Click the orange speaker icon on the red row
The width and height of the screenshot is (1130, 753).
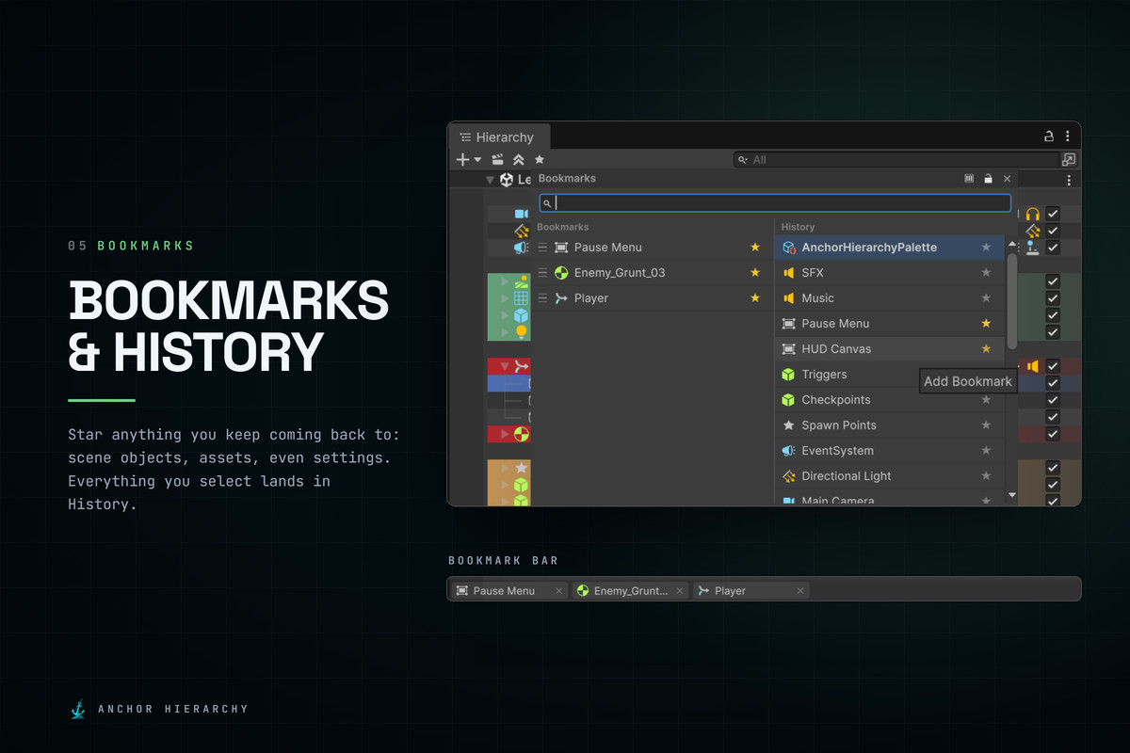pyautogui.click(x=1033, y=366)
